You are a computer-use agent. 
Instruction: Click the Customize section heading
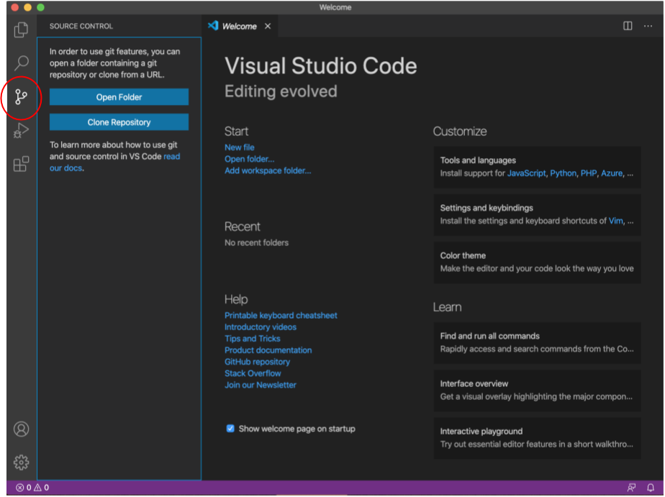(x=460, y=132)
